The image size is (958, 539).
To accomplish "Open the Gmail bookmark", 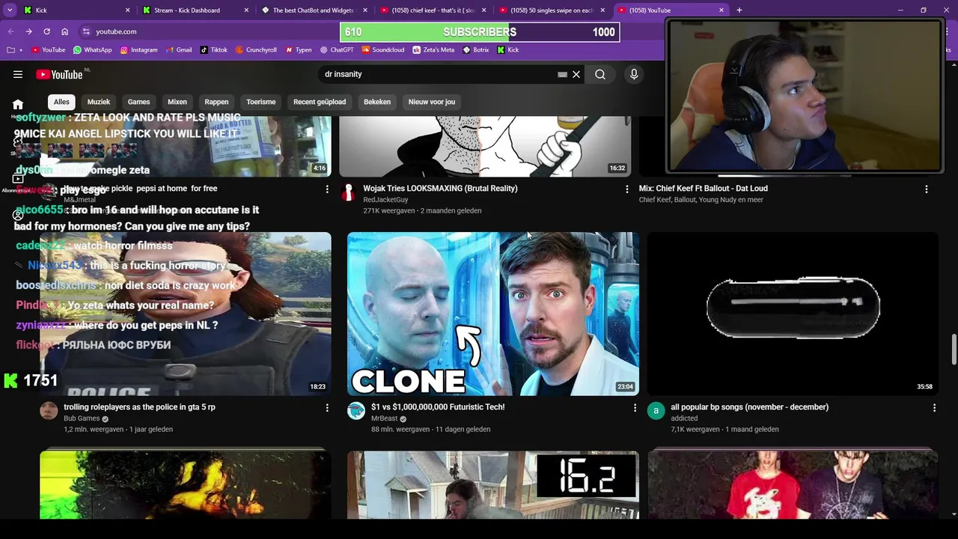I will (x=178, y=50).
